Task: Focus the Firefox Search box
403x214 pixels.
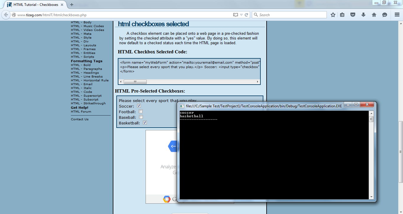Action: tap(289, 15)
